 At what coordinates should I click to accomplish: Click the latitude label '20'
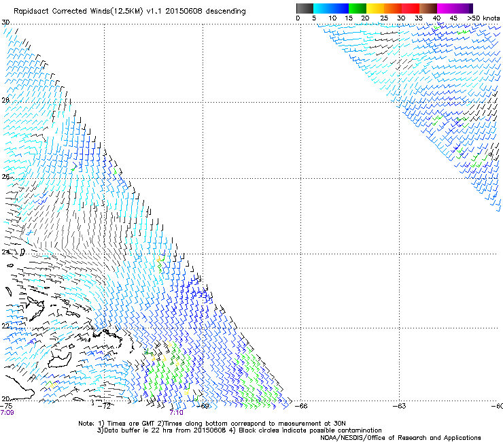[x=5, y=398]
